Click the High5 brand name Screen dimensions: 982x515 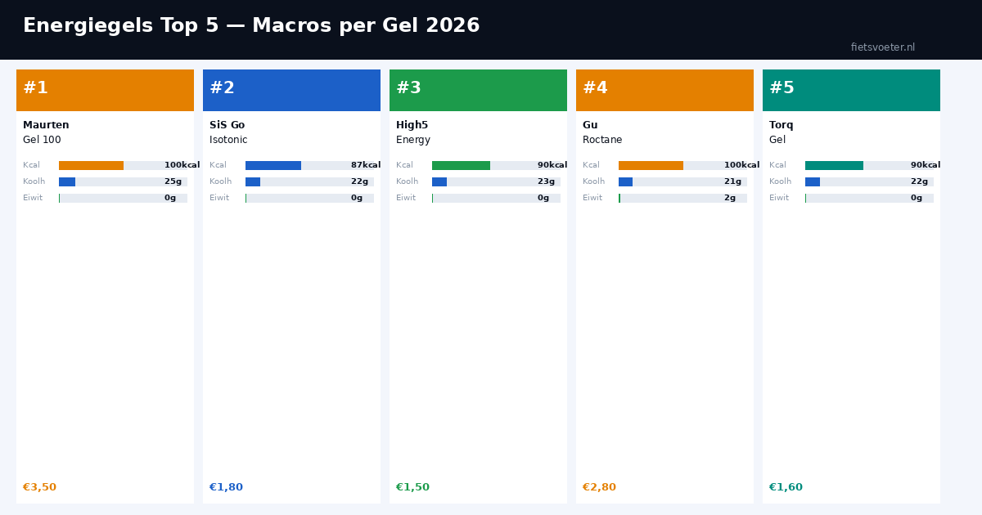coord(412,125)
